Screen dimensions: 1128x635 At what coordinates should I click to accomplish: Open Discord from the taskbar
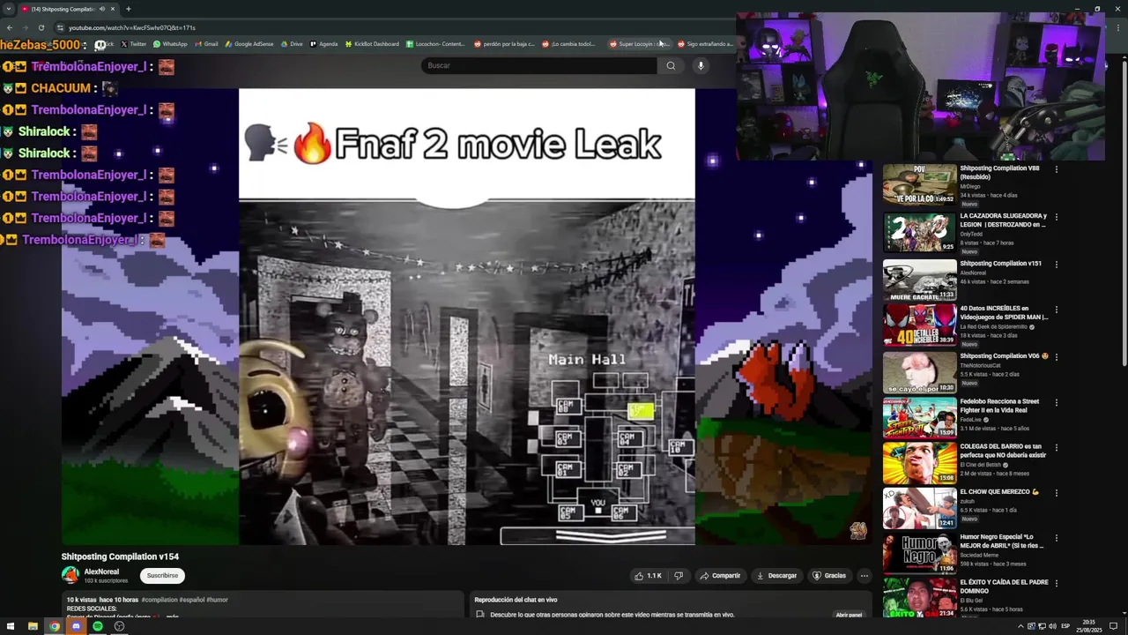[x=76, y=626]
